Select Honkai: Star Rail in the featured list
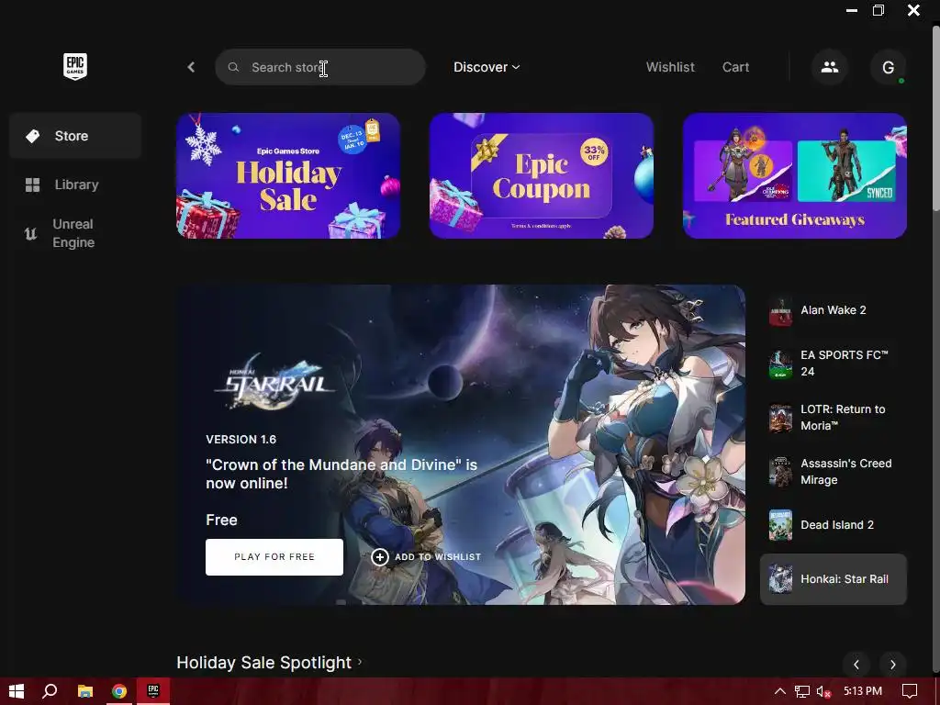Screen dimensions: 940x705 tap(834, 579)
